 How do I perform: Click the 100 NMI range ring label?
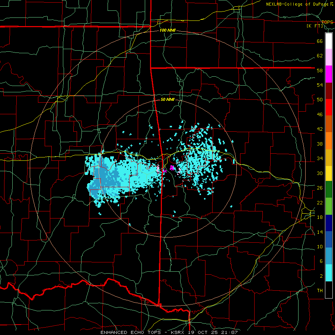pyautogui.click(x=167, y=31)
